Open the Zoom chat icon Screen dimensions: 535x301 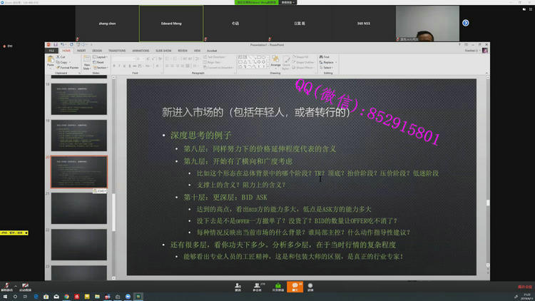coord(295,286)
